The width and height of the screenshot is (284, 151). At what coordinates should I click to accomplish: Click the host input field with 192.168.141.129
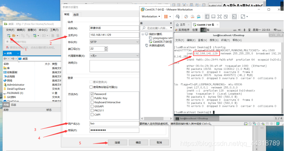click(x=114, y=35)
